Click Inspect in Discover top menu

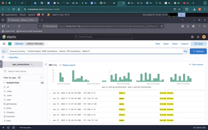[x=185, y=44]
